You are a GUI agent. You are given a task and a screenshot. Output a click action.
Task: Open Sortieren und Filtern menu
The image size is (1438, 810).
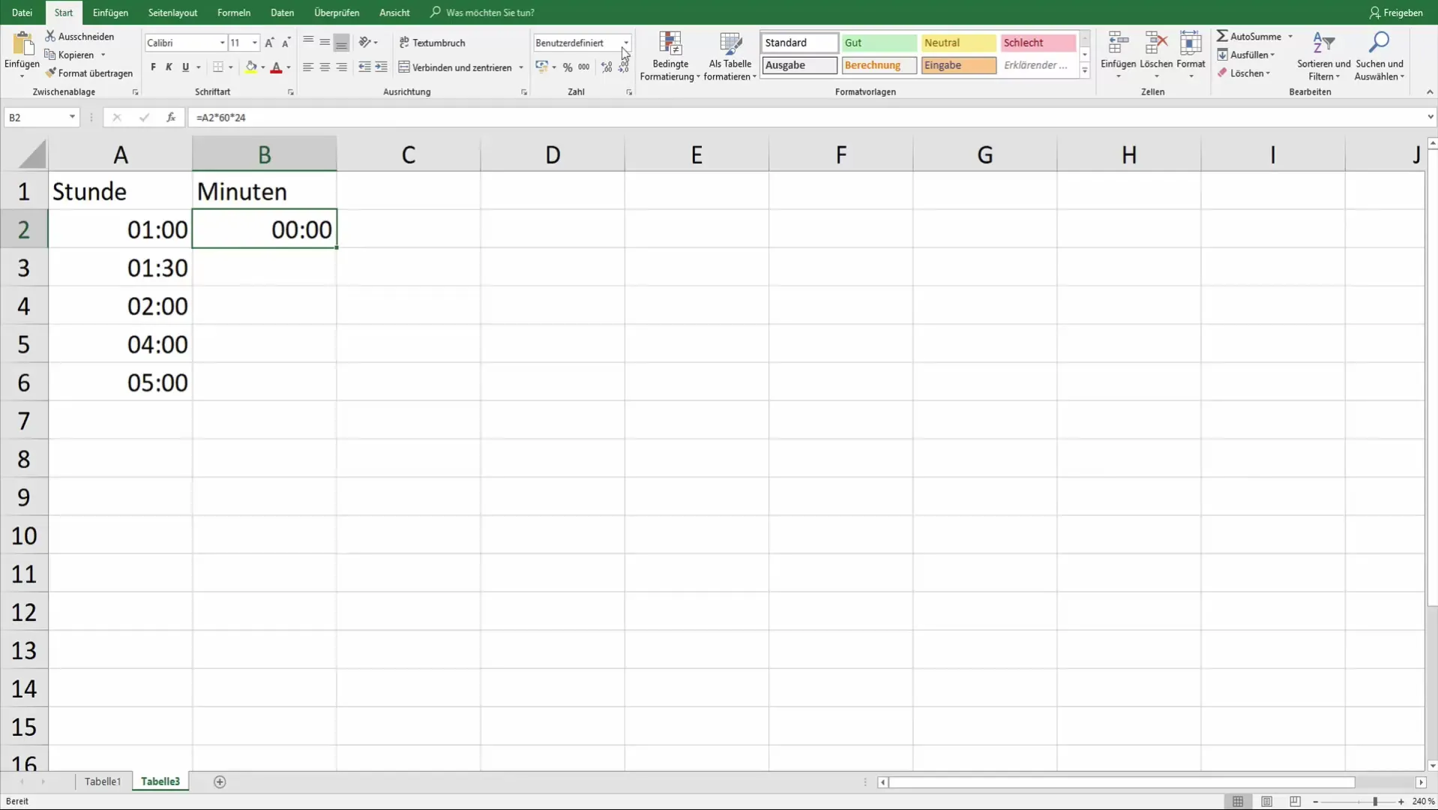(x=1323, y=56)
